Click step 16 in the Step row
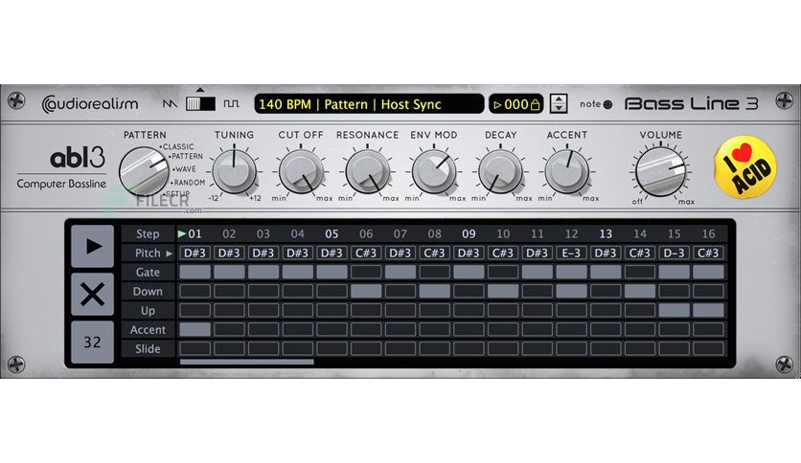 [708, 234]
